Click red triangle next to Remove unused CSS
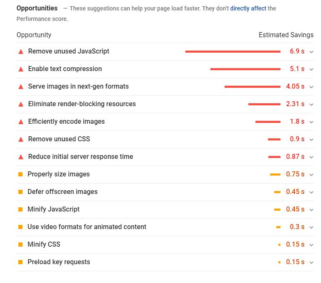This screenshot has width=321, height=283. (x=20, y=139)
